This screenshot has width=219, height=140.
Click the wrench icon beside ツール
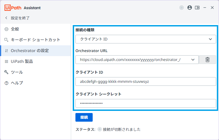pos(6,72)
